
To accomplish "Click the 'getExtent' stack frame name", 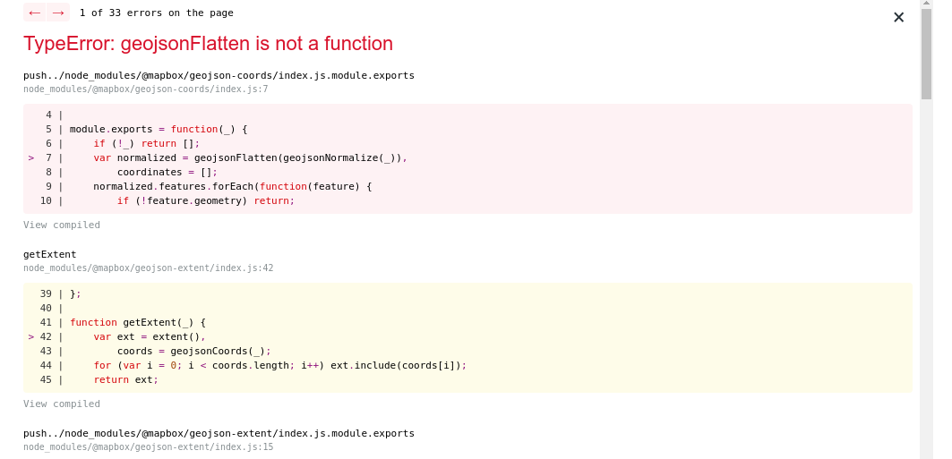I will tap(50, 254).
